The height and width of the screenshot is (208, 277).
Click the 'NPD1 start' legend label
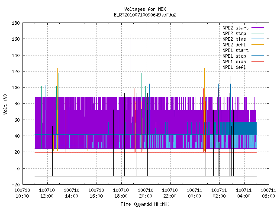[235, 50]
